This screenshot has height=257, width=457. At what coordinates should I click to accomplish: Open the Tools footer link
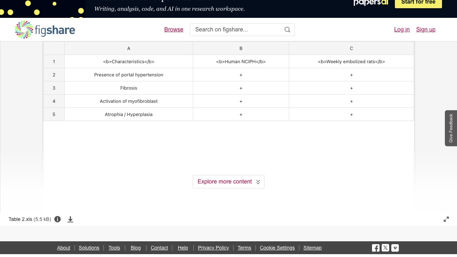click(x=114, y=248)
